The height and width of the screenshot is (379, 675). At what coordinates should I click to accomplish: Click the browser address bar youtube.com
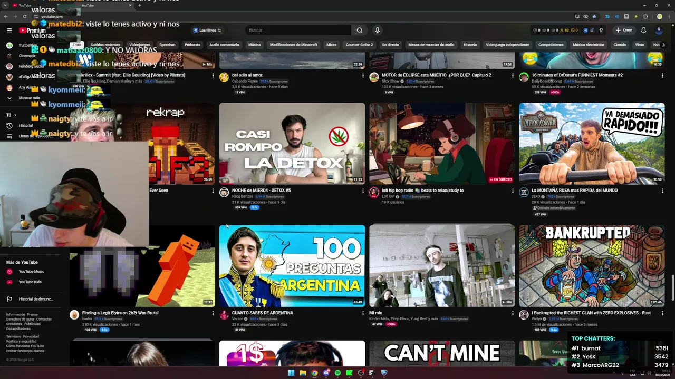(52, 17)
